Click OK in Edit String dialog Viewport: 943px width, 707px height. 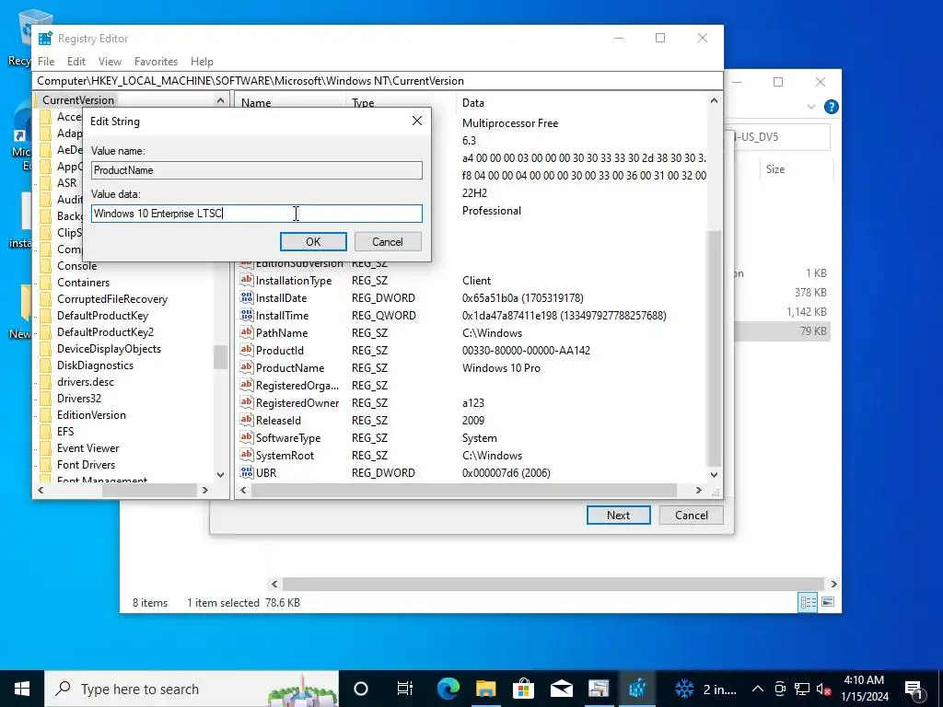(x=313, y=242)
